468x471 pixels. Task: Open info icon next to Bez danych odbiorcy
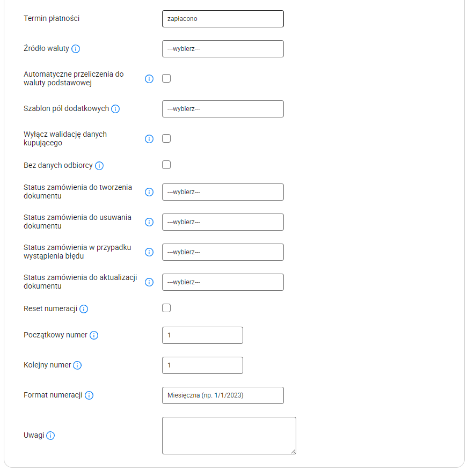[99, 166]
